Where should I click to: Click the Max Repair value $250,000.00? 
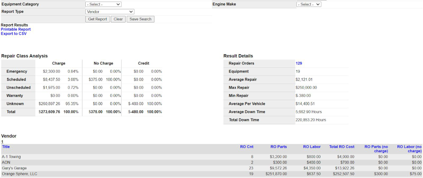click(306, 87)
